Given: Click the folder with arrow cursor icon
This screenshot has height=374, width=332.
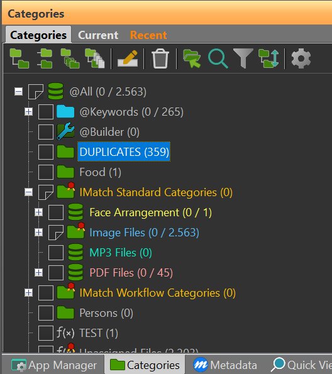Looking at the screenshot, I should 192,58.
